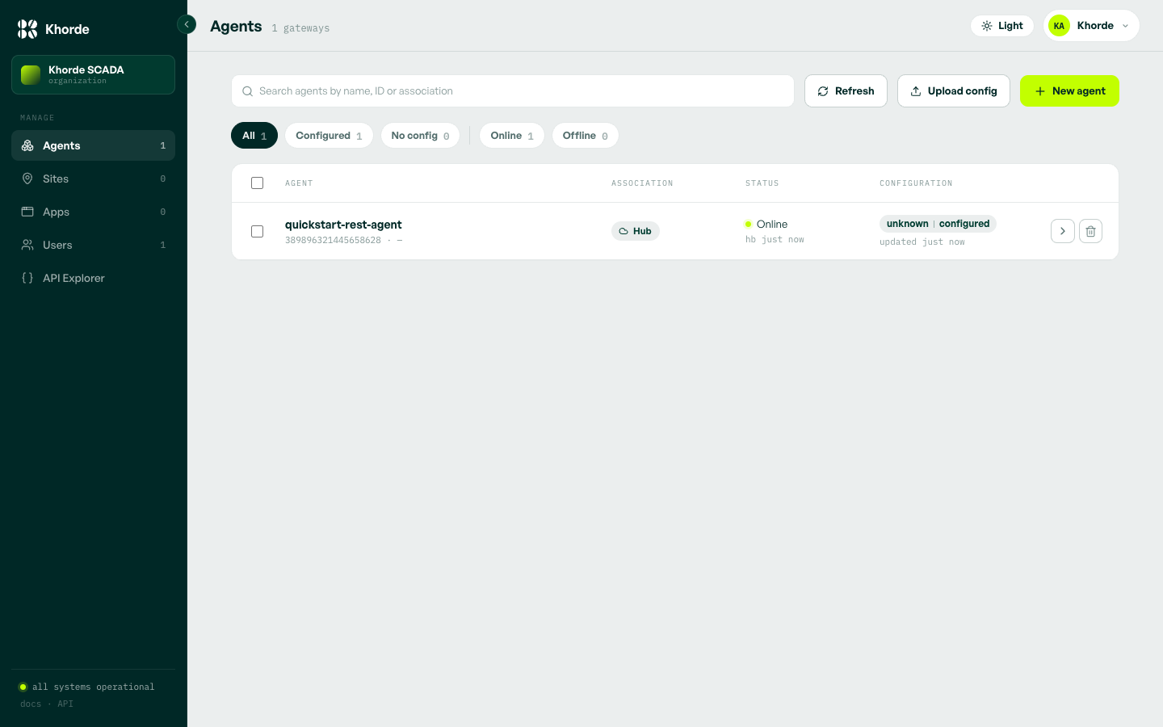Screen dimensions: 1163x727
Task: Click the unknown | configured badge
Action: (938, 224)
